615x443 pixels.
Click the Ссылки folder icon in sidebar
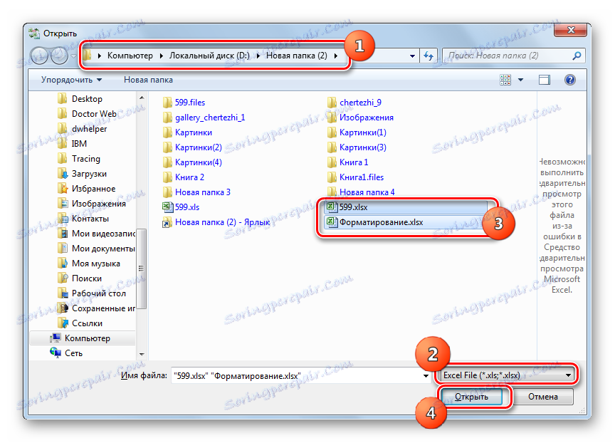63,323
